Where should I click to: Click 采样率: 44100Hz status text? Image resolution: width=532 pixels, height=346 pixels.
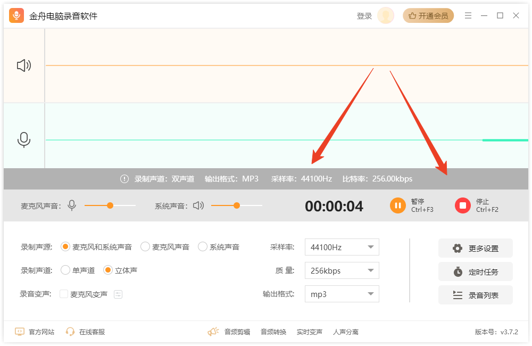coord(301,179)
